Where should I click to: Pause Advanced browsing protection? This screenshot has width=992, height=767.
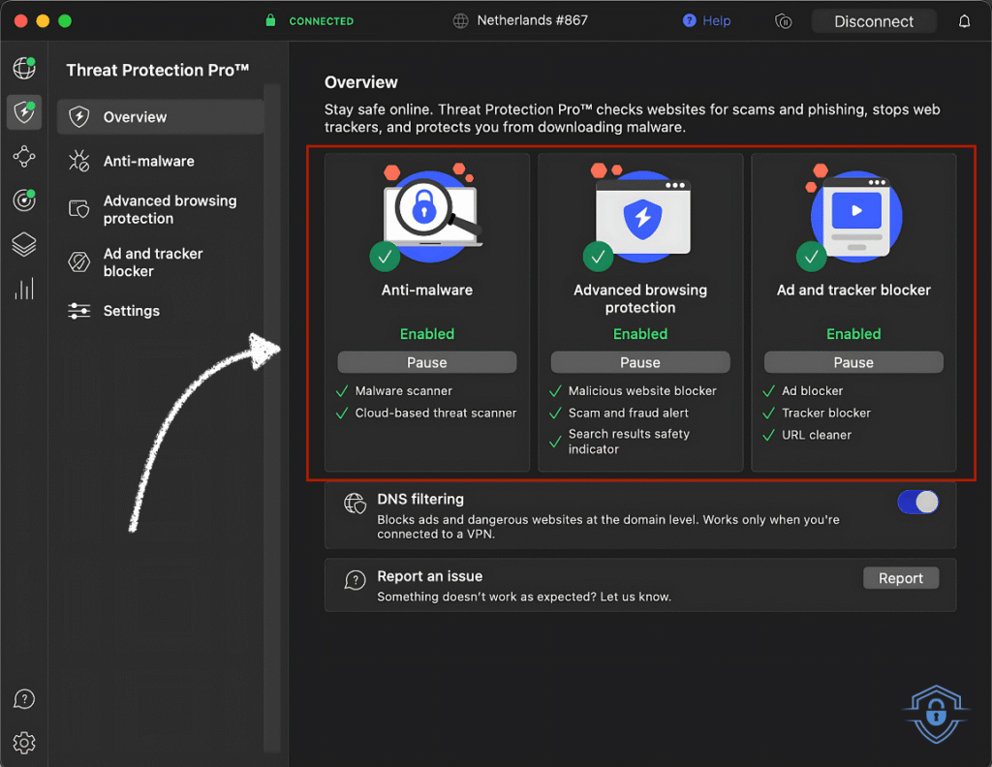click(640, 362)
